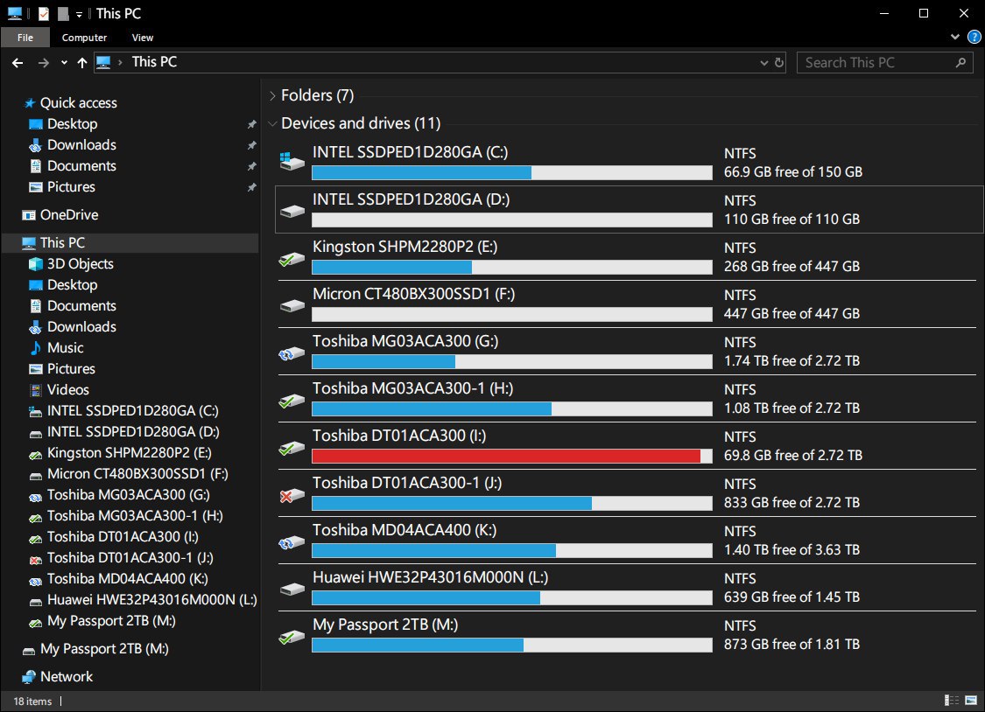This screenshot has height=712, width=985.
Task: Open Kingston SHPM2280P2 (E:) in the sidebar
Action: point(129,453)
